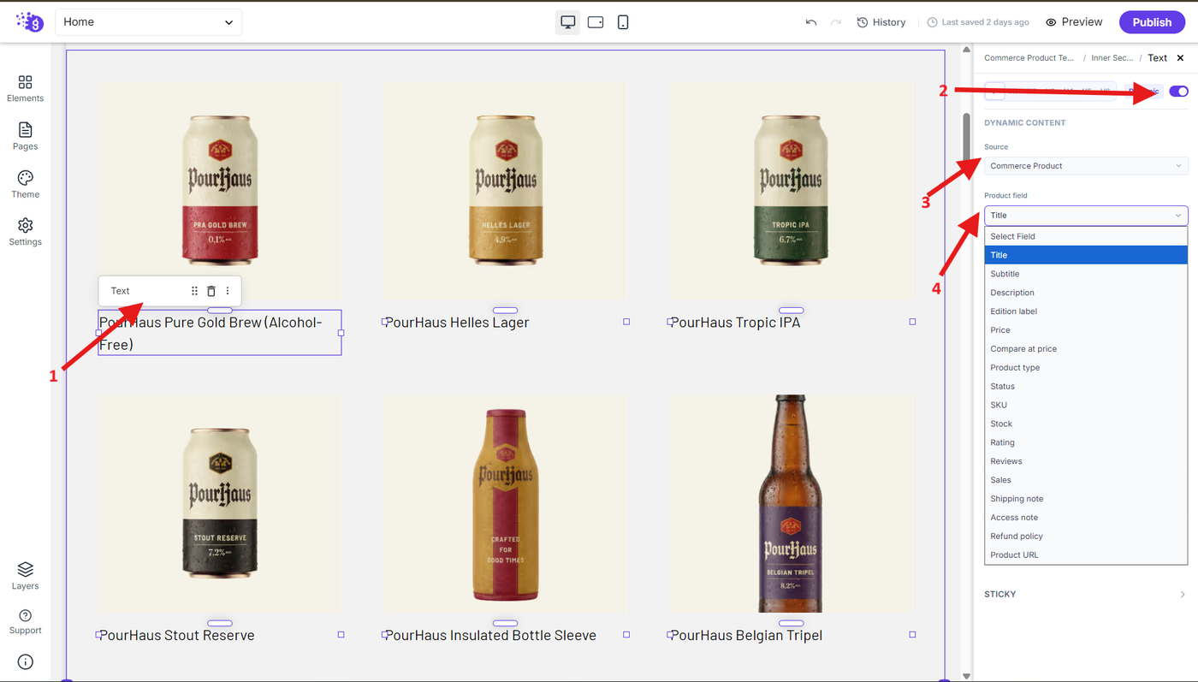Open the Source dropdown showing Commerce Product

tap(1086, 166)
